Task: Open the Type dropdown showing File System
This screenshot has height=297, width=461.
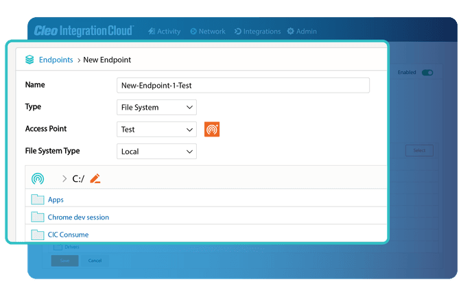Action: (156, 107)
